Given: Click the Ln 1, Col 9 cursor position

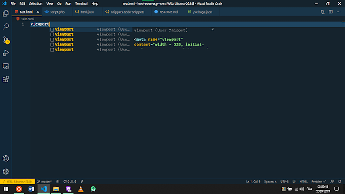Looking at the screenshot, I should pos(253,182).
